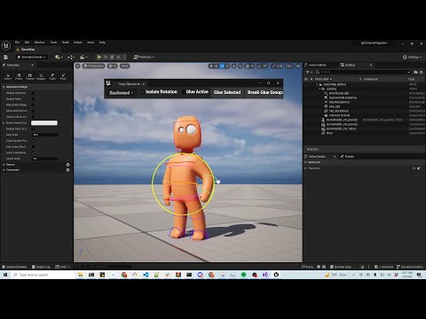Click the Break Glue Groups button
Image resolution: width=426 pixels, height=319 pixels.
[x=264, y=92]
